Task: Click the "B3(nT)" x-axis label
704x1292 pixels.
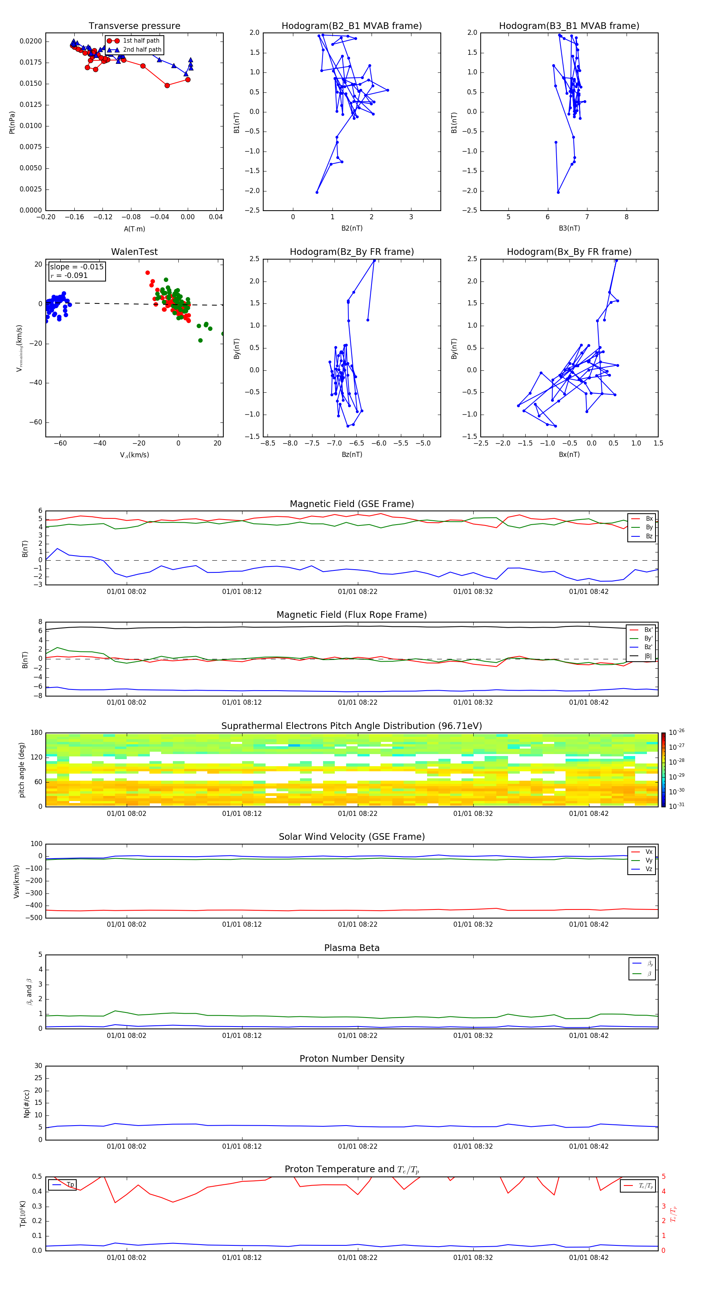Action: [x=569, y=228]
